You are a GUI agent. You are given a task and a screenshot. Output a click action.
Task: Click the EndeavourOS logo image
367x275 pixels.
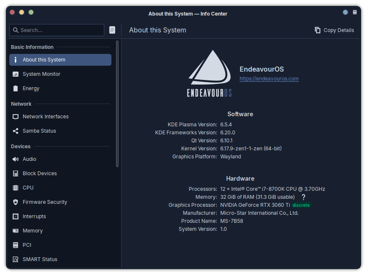[x=209, y=74]
